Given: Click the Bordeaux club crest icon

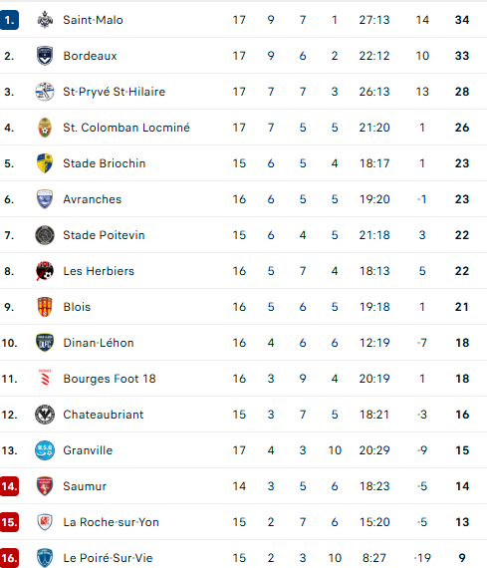Looking at the screenshot, I should (x=45, y=56).
